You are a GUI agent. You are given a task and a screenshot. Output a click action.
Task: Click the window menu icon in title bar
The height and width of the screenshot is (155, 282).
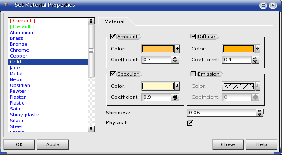(6, 5)
